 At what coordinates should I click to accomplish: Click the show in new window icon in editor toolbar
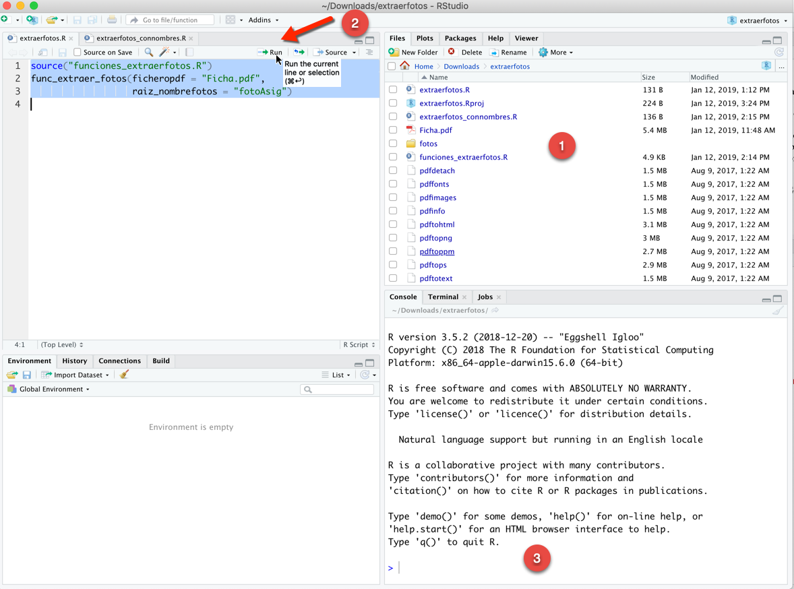pos(43,52)
